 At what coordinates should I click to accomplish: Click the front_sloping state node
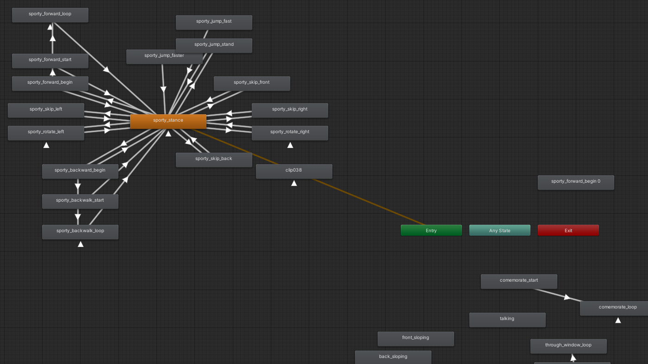(x=416, y=339)
